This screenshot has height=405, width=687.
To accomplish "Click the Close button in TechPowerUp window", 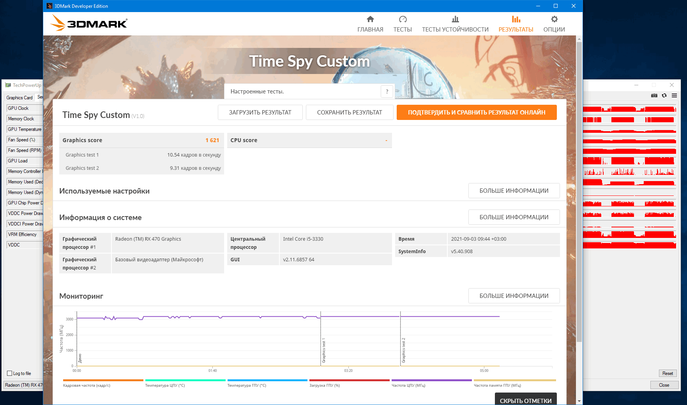I will click(664, 385).
